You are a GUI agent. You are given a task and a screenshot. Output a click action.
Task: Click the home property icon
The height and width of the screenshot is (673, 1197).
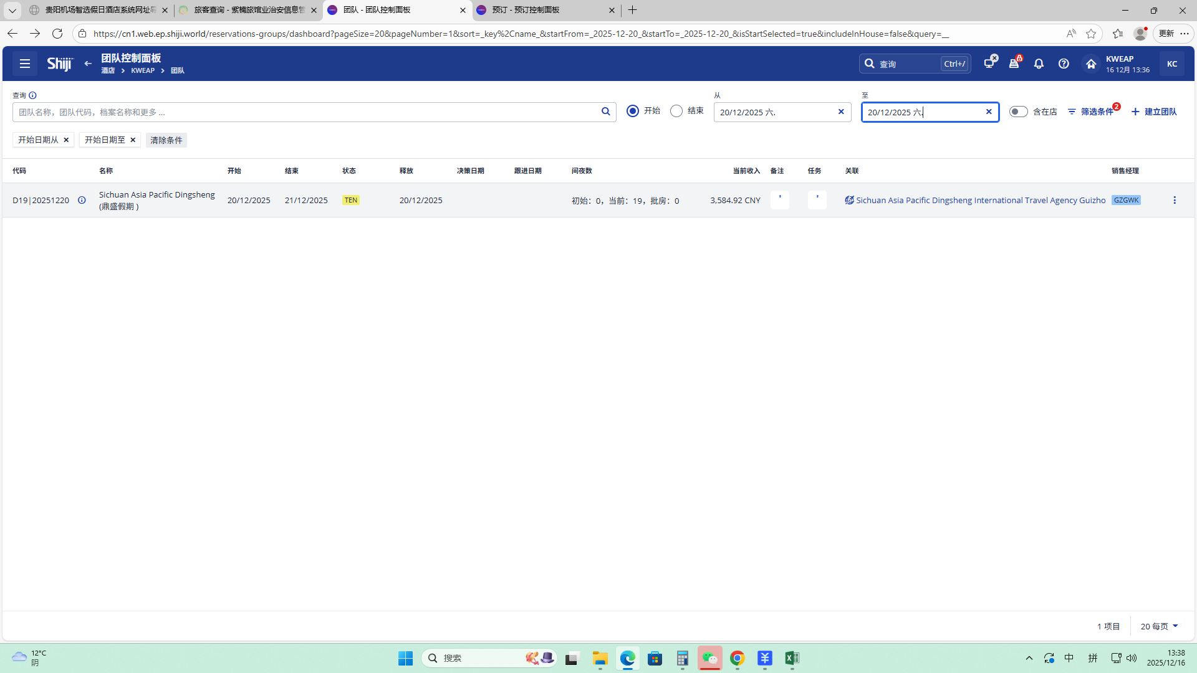coord(1091,64)
